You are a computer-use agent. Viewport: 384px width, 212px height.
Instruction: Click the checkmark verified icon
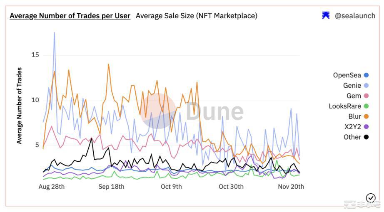pyautogui.click(x=370, y=197)
